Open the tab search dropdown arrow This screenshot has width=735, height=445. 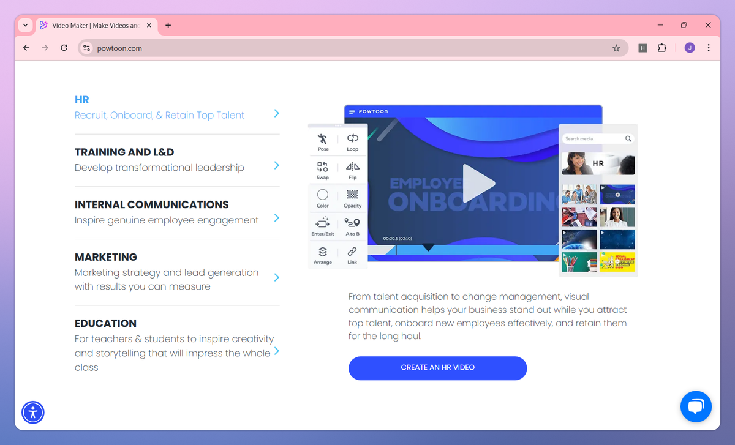coord(25,25)
